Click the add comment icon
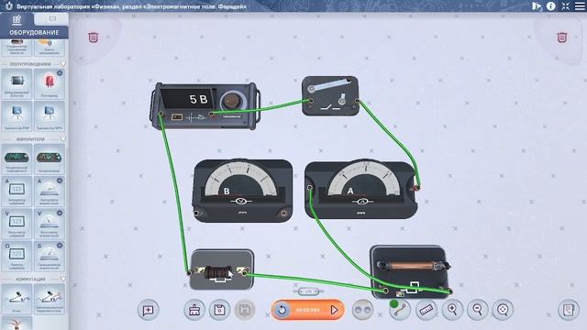The image size is (587, 330). click(149, 310)
